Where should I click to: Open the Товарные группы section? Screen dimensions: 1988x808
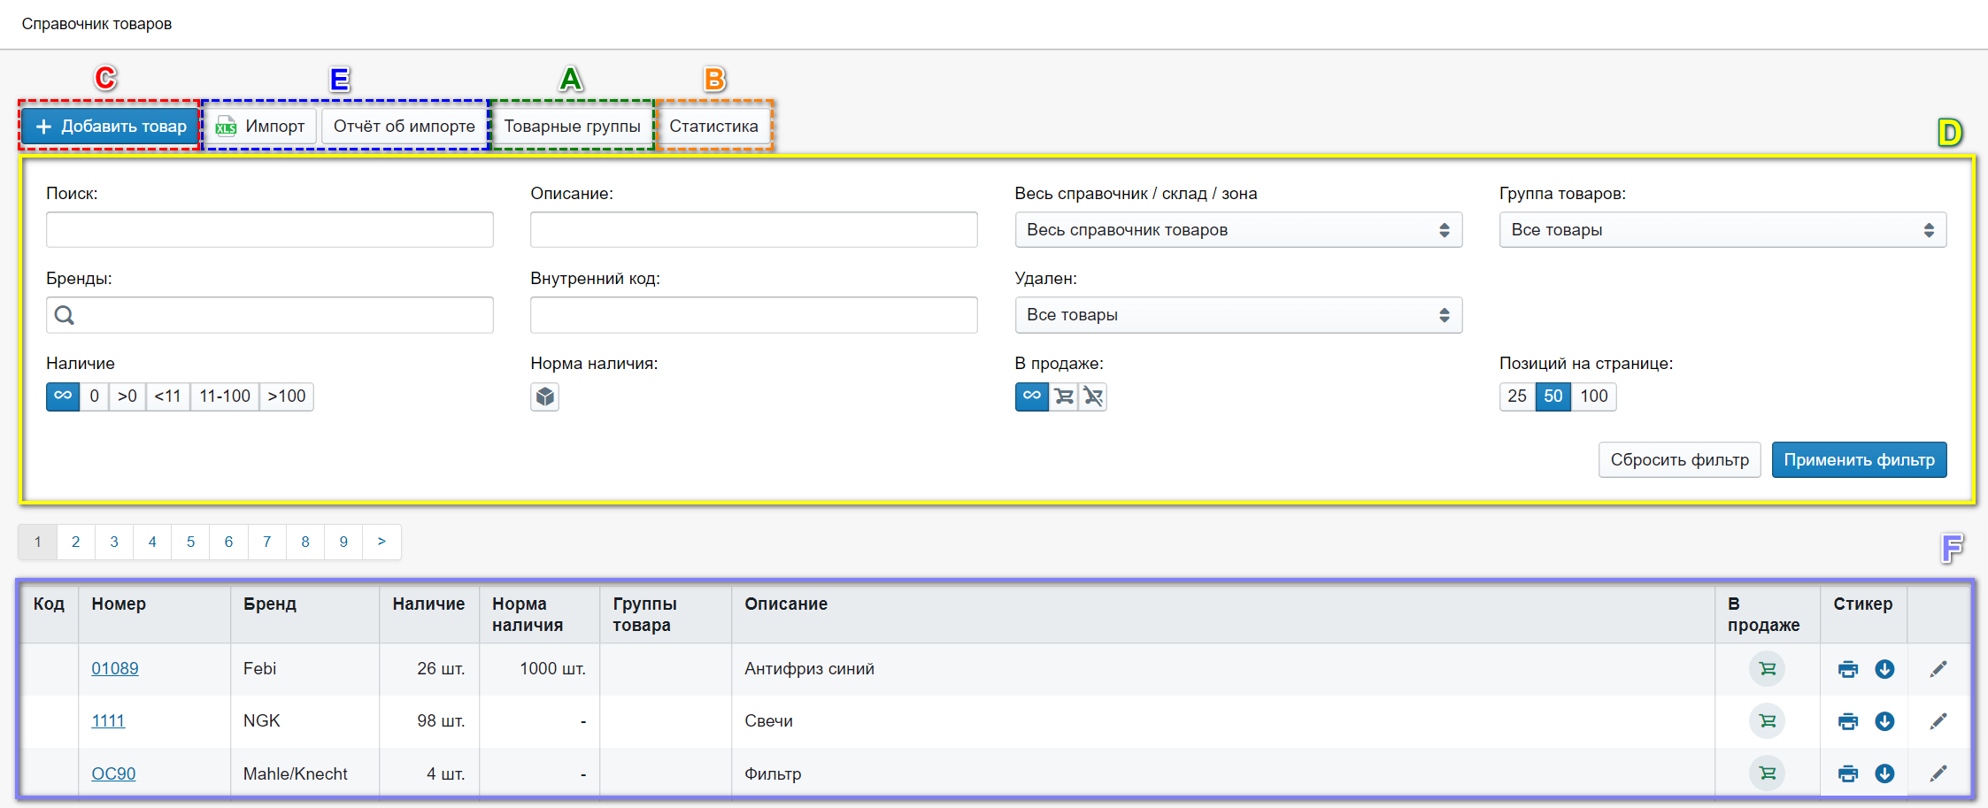pos(572,127)
